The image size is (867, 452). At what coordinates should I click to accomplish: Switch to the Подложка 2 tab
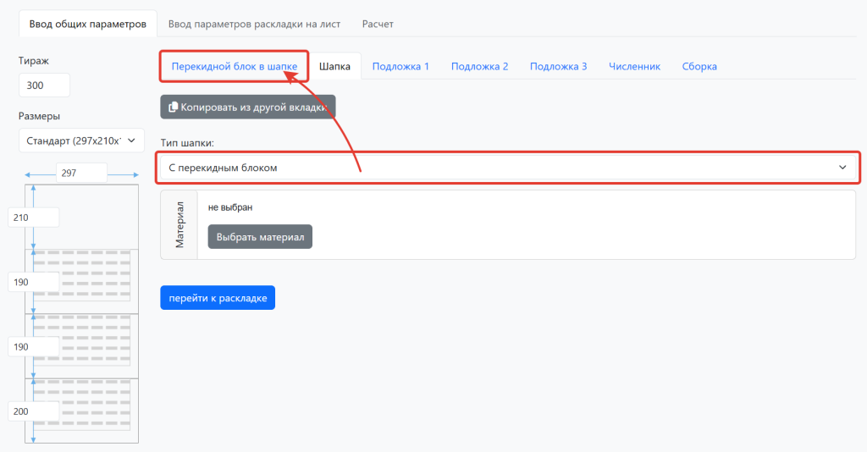point(479,66)
